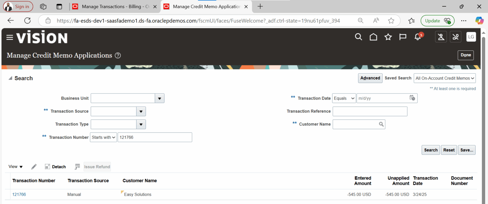Open notifications via the bell icon
Image resolution: width=488 pixels, height=204 pixels.
pos(417,37)
